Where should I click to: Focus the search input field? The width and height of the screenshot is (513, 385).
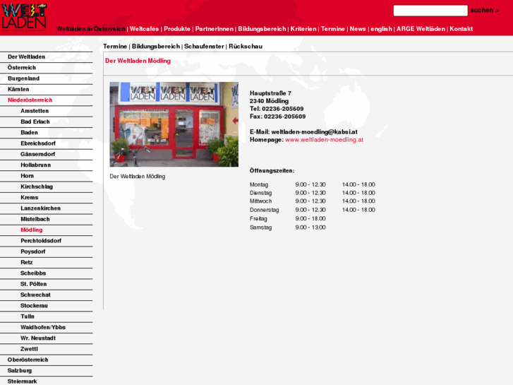click(x=430, y=11)
